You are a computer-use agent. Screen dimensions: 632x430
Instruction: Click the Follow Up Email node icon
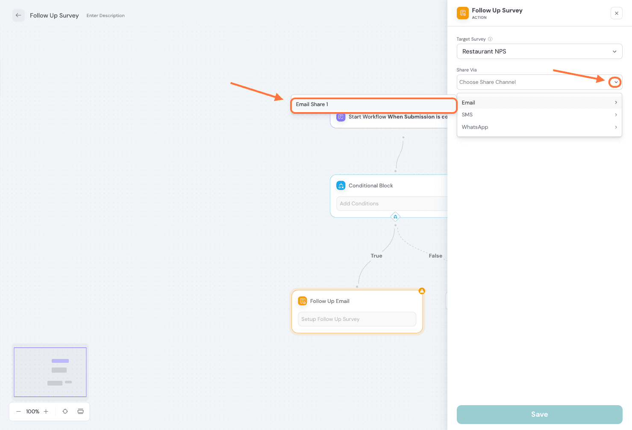coord(303,301)
